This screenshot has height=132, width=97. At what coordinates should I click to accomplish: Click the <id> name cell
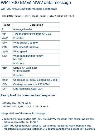(7, 34)
